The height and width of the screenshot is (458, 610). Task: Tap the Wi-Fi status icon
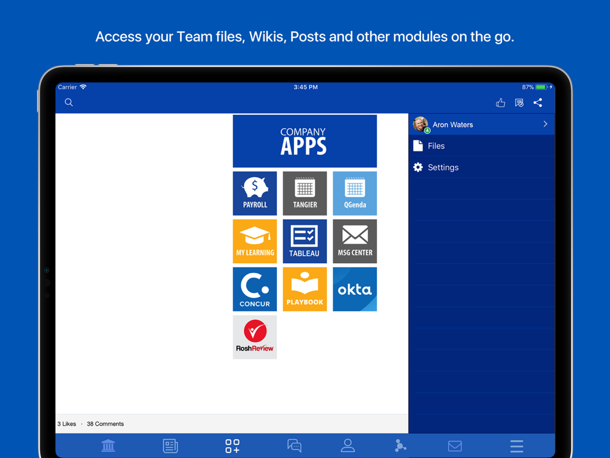coord(83,87)
